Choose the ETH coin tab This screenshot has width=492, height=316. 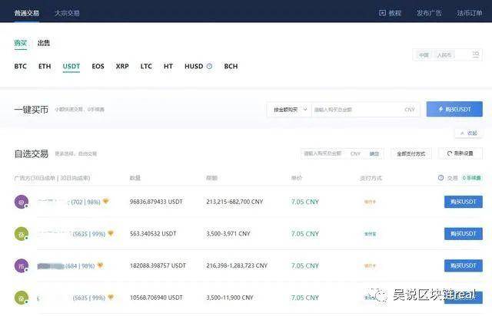[45, 67]
